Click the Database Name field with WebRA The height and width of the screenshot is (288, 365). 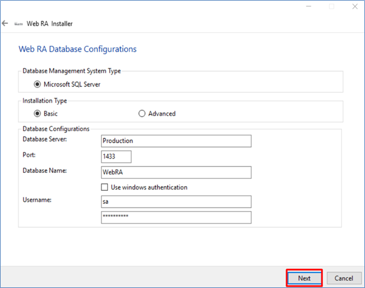pyautogui.click(x=176, y=172)
